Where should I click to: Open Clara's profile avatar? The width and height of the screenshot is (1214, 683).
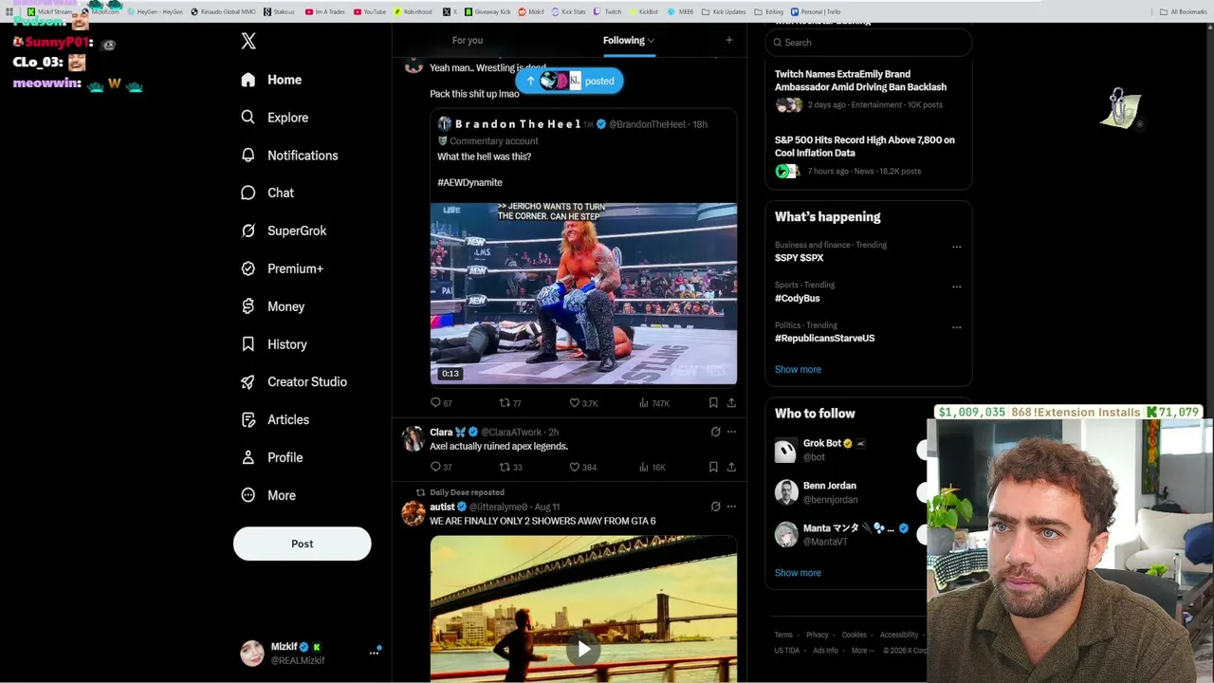click(413, 438)
